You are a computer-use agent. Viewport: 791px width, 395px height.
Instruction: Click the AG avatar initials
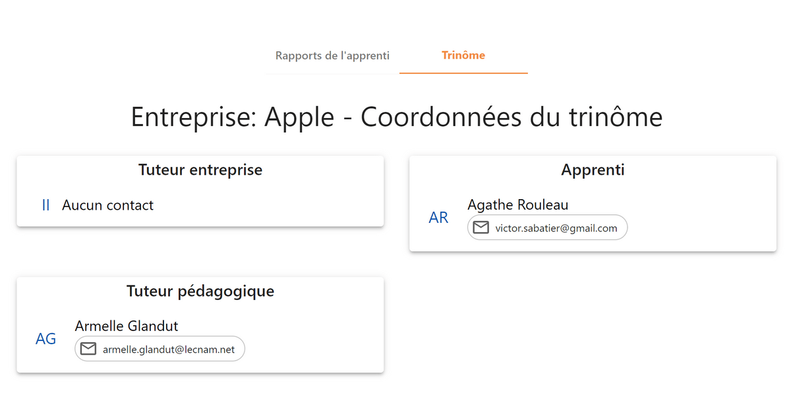[45, 339]
